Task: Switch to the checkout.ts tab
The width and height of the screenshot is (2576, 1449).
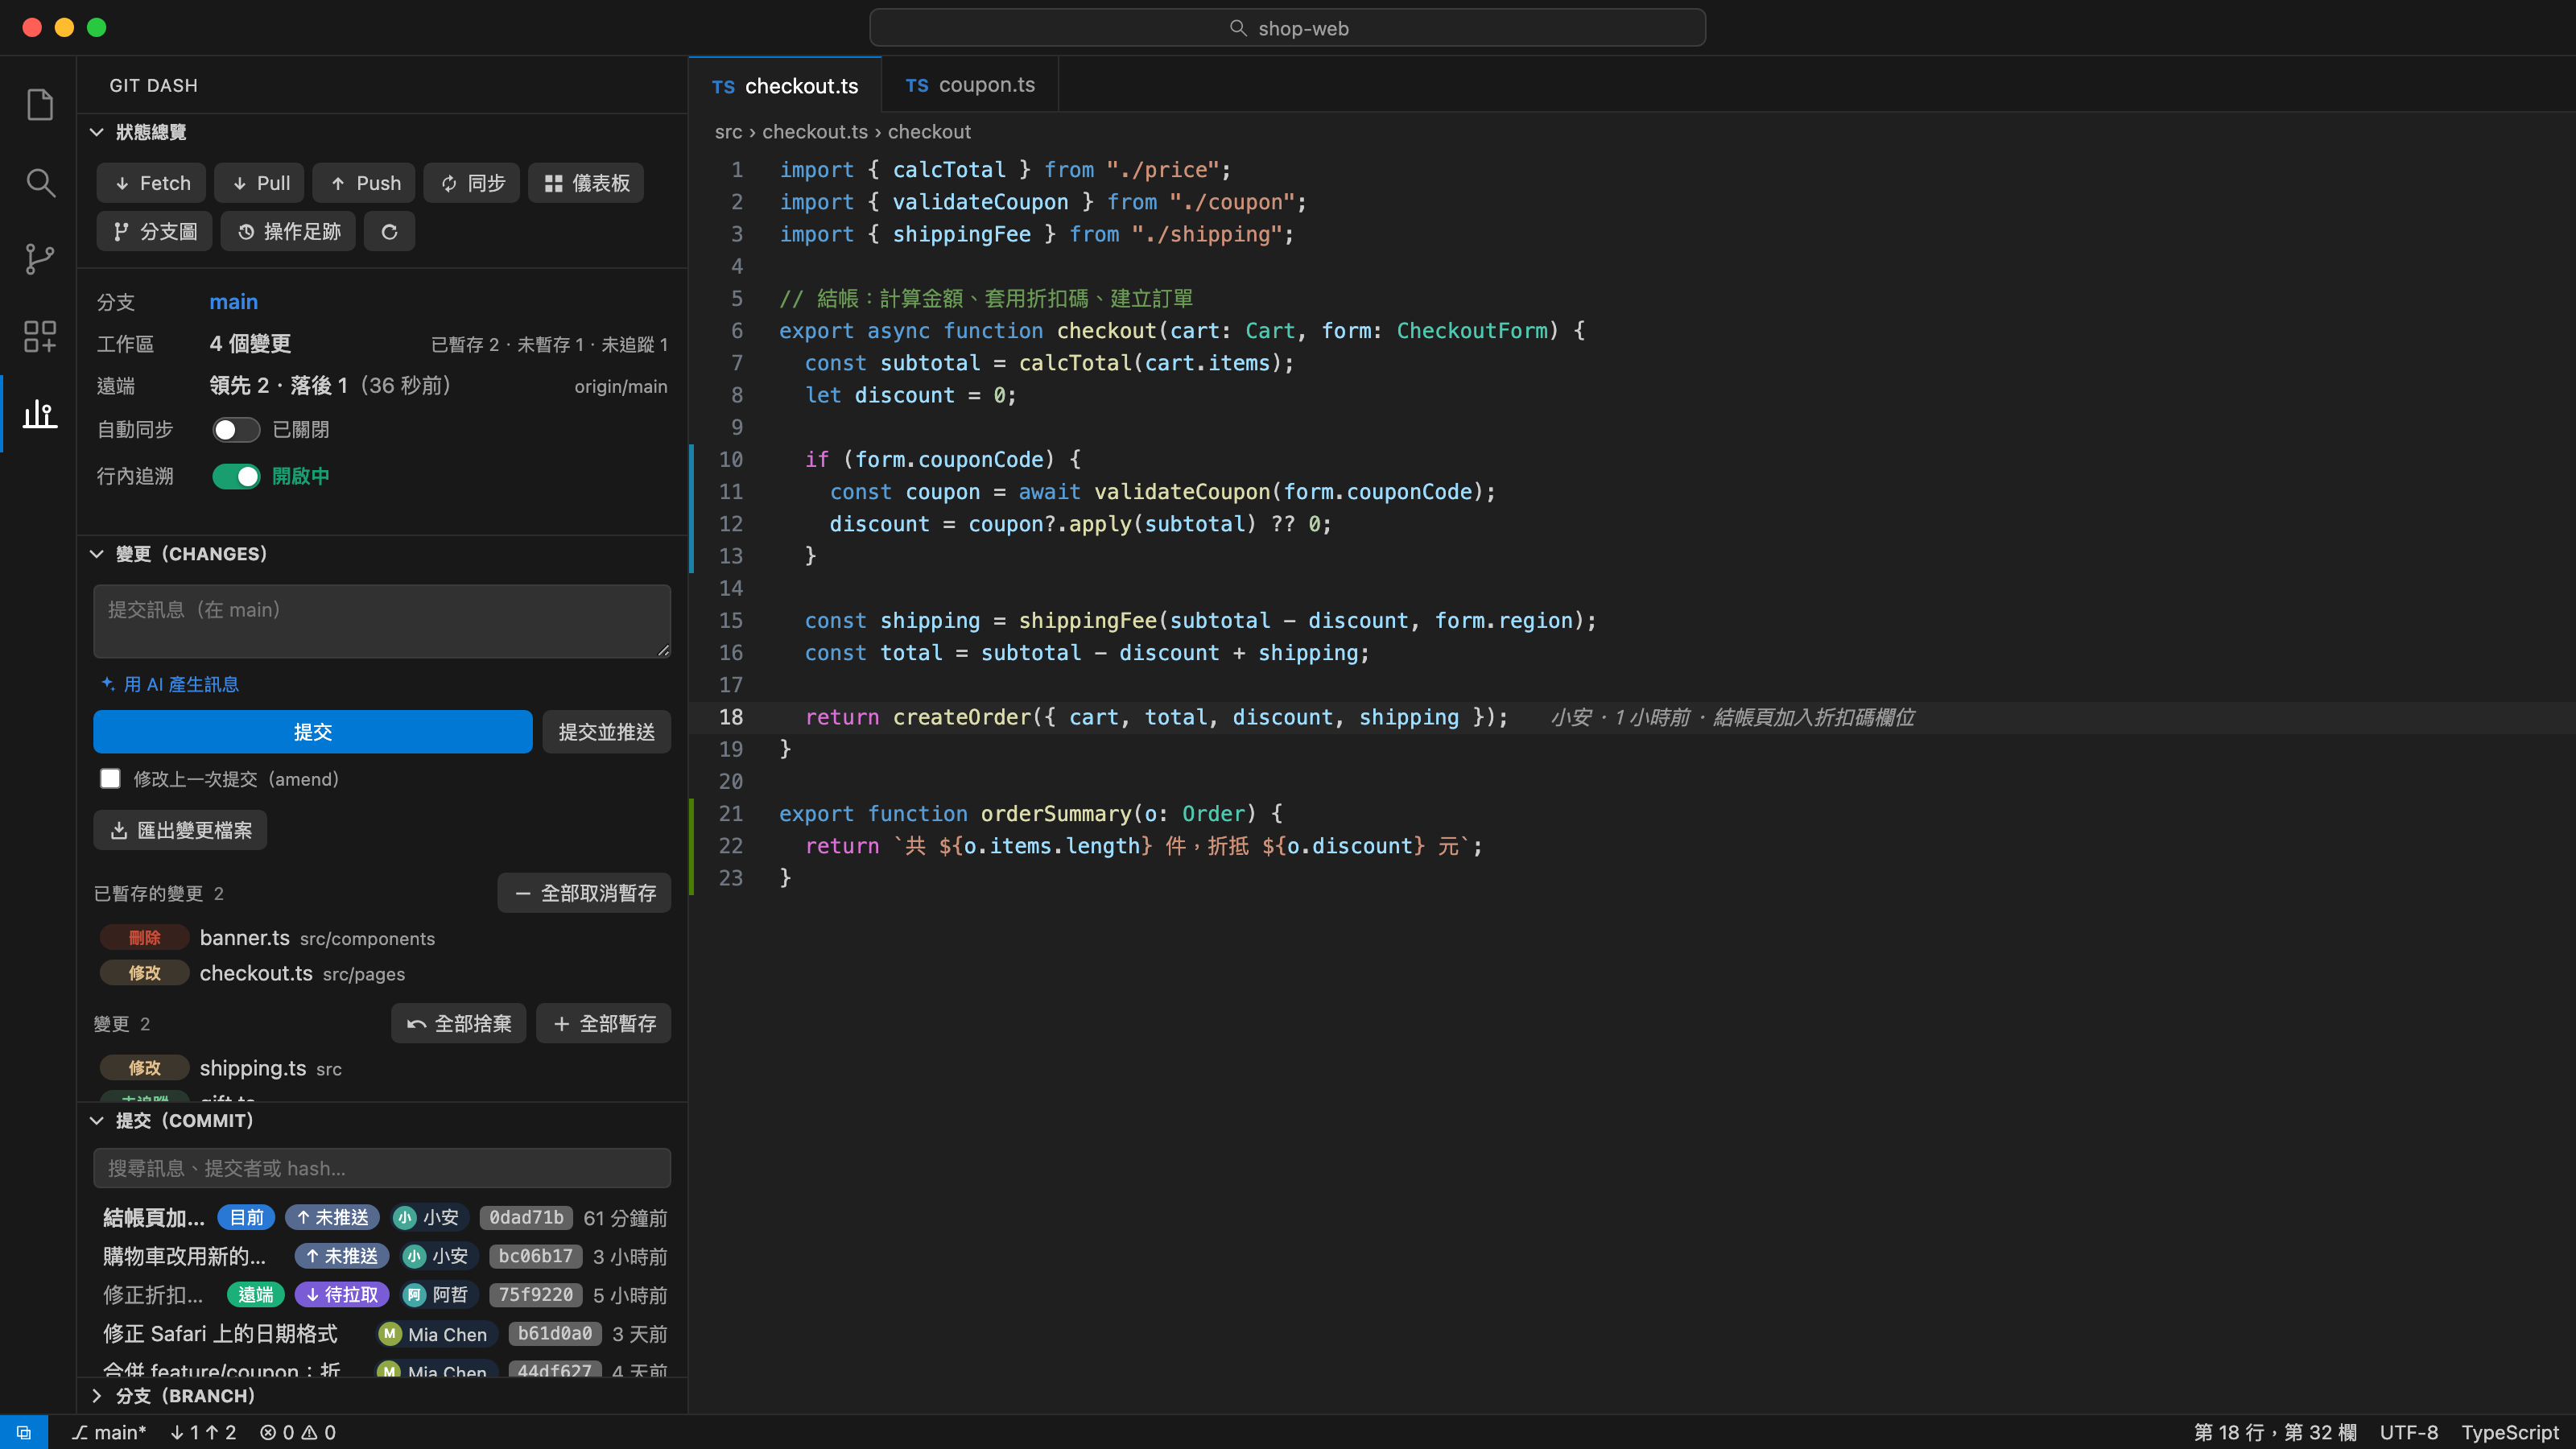Action: point(785,86)
